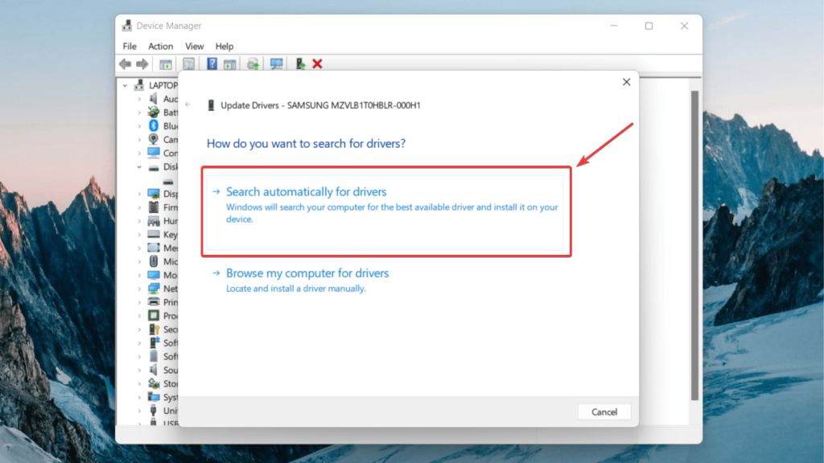Open the View menu
The height and width of the screenshot is (463, 824).
(x=194, y=46)
